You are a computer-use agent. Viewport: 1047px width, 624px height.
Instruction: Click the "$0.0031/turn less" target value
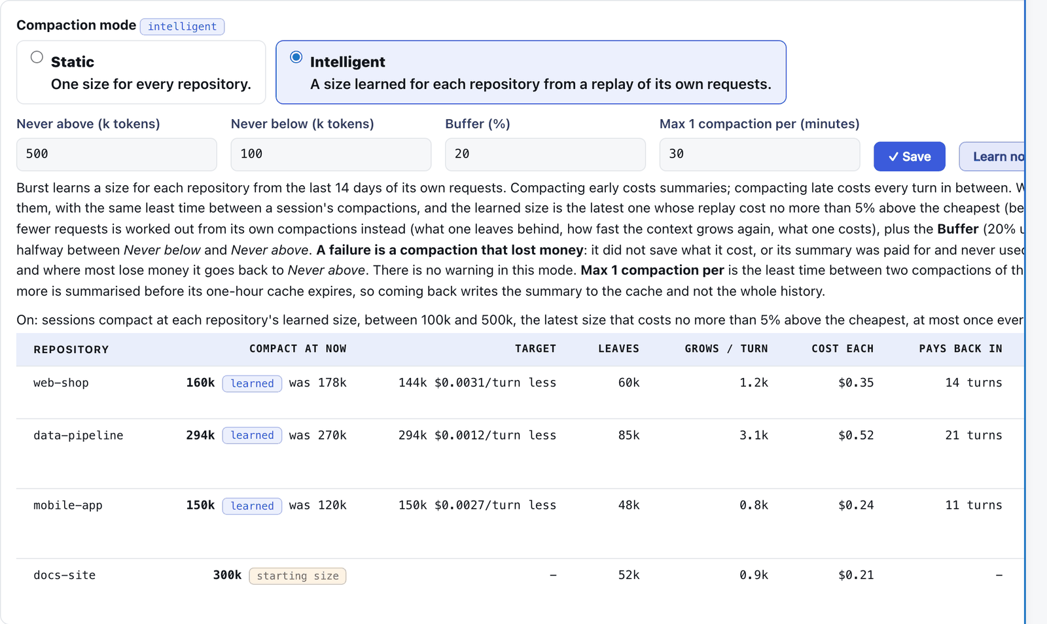(495, 383)
